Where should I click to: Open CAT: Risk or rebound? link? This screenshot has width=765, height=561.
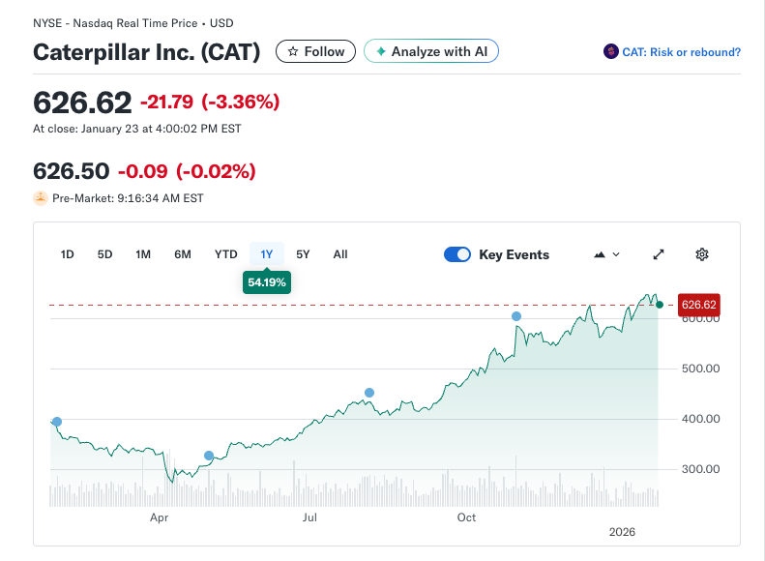pos(681,51)
